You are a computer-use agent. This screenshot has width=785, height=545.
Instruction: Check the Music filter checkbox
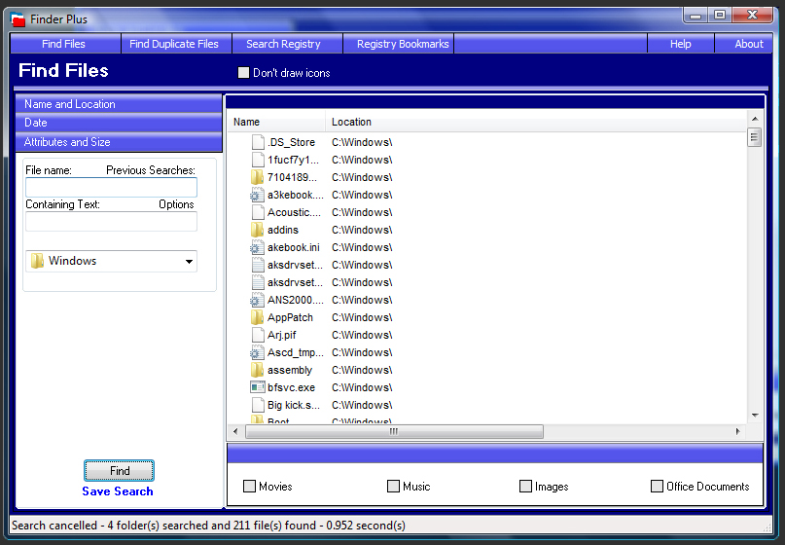pos(394,487)
